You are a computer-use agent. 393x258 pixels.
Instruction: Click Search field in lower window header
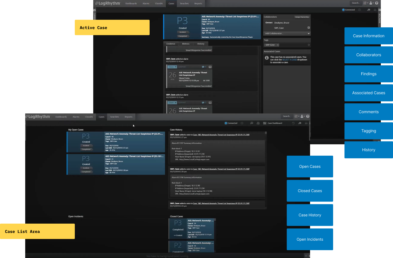pyautogui.click(x=287, y=116)
